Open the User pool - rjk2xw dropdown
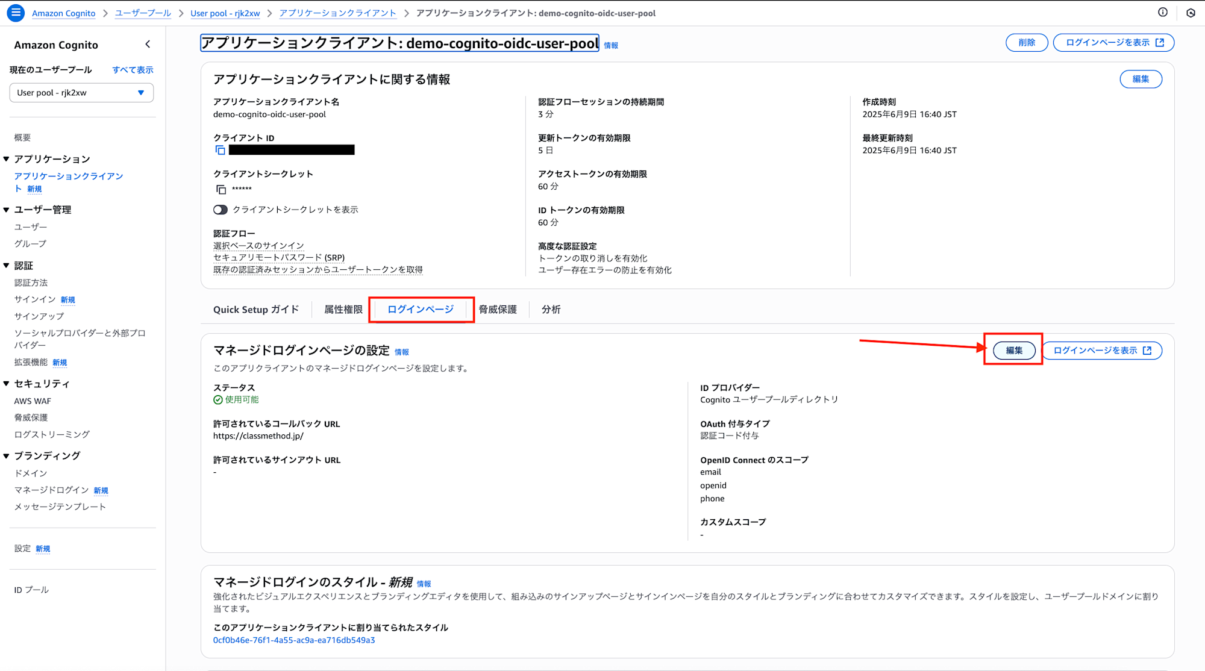The height and width of the screenshot is (671, 1205). (x=81, y=93)
